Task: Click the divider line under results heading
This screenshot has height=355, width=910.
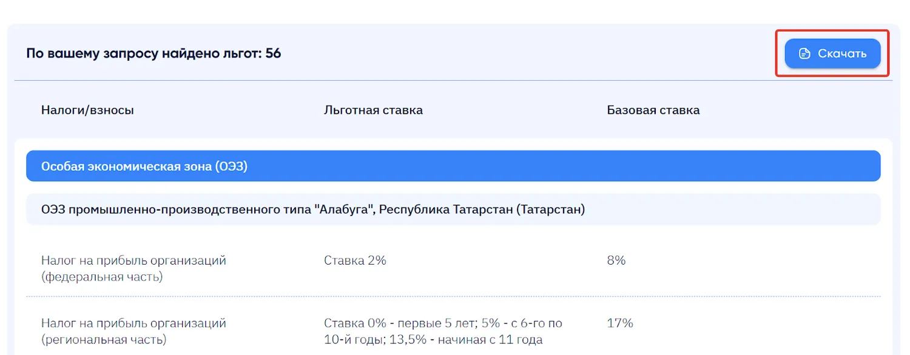Action: click(453, 80)
